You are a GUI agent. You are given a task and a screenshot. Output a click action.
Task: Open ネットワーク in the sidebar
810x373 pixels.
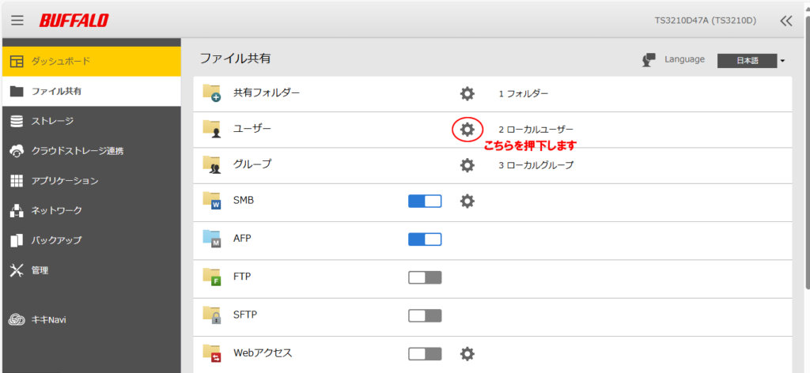tap(92, 210)
